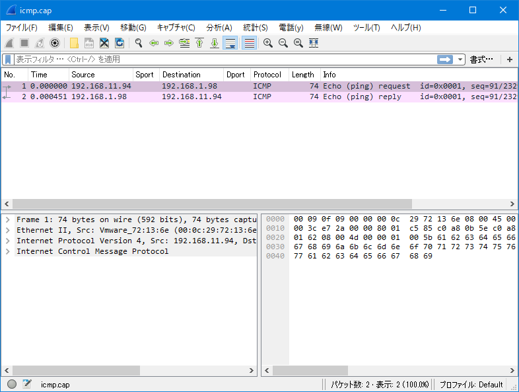Open the ツール(T) menu

(366, 28)
